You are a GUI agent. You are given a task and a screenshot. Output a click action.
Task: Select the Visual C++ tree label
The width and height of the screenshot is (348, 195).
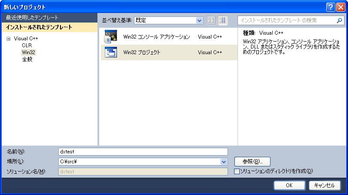(26, 39)
